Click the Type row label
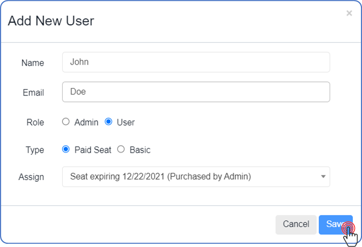Viewport: 362px width, 247px height. (x=35, y=150)
